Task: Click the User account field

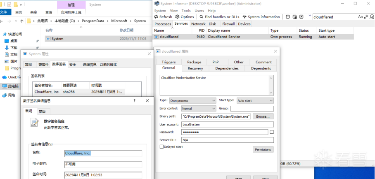Action: click(x=228, y=124)
